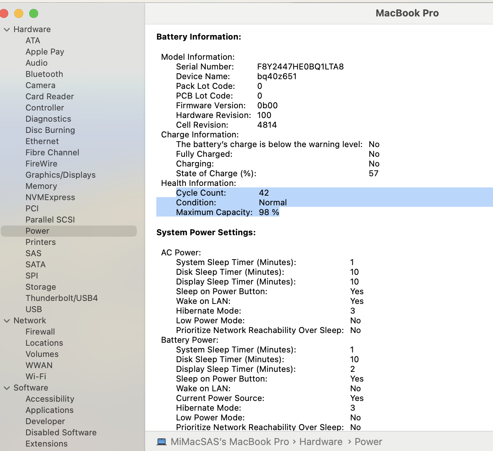Open Locations under Network
The width and height of the screenshot is (493, 451).
coord(45,343)
